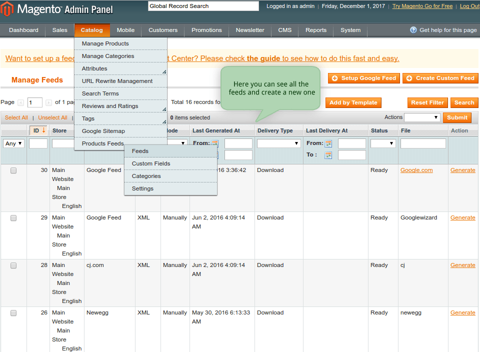480x352 pixels.
Task: Open the Mobile menu
Action: click(125, 30)
